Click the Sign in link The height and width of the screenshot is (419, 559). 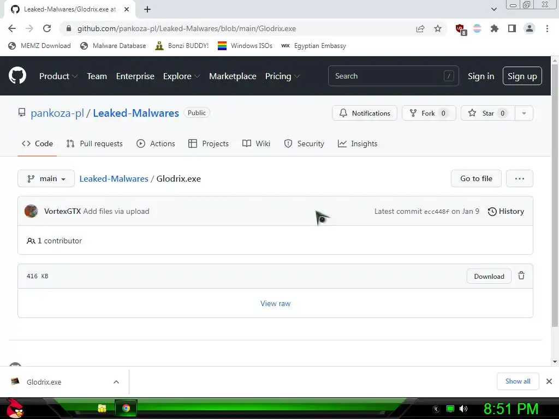point(481,76)
